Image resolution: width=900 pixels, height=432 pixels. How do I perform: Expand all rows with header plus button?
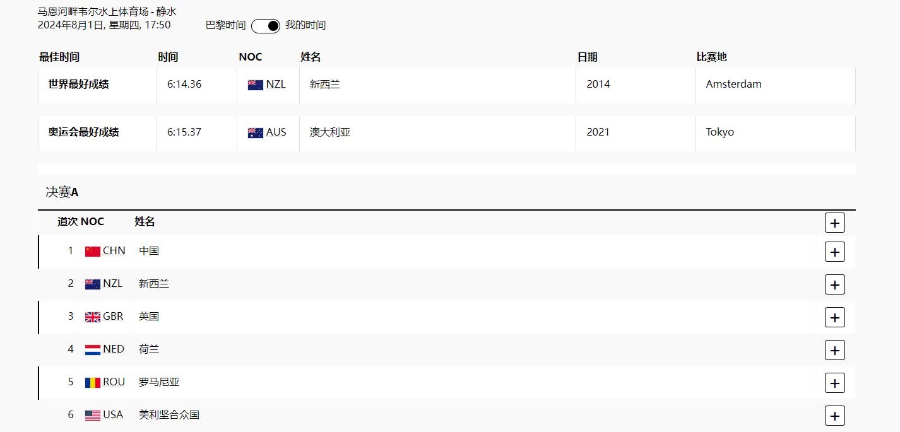click(x=834, y=223)
